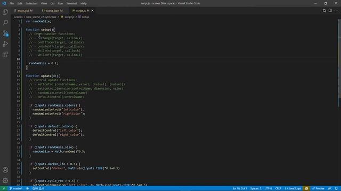Open the Extensions view icon

tap(5, 54)
